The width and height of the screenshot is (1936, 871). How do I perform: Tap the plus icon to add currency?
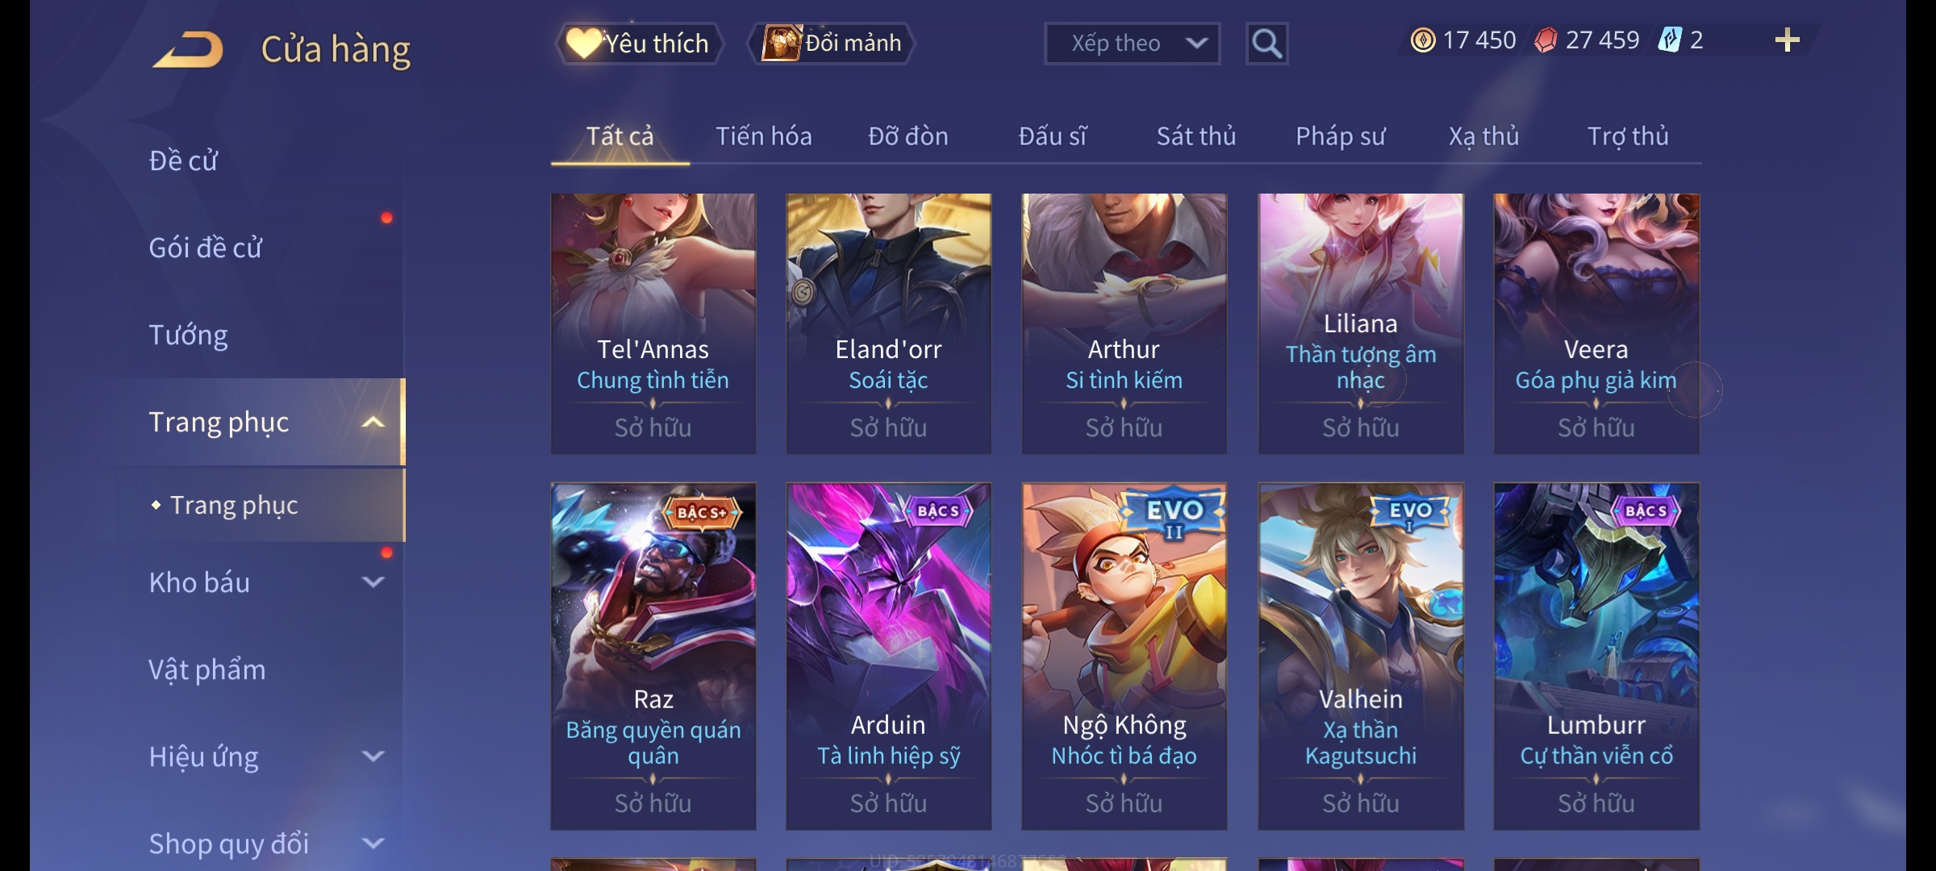[x=1787, y=40]
